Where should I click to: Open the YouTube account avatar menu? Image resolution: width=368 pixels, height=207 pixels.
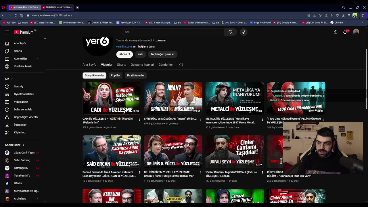(x=356, y=32)
